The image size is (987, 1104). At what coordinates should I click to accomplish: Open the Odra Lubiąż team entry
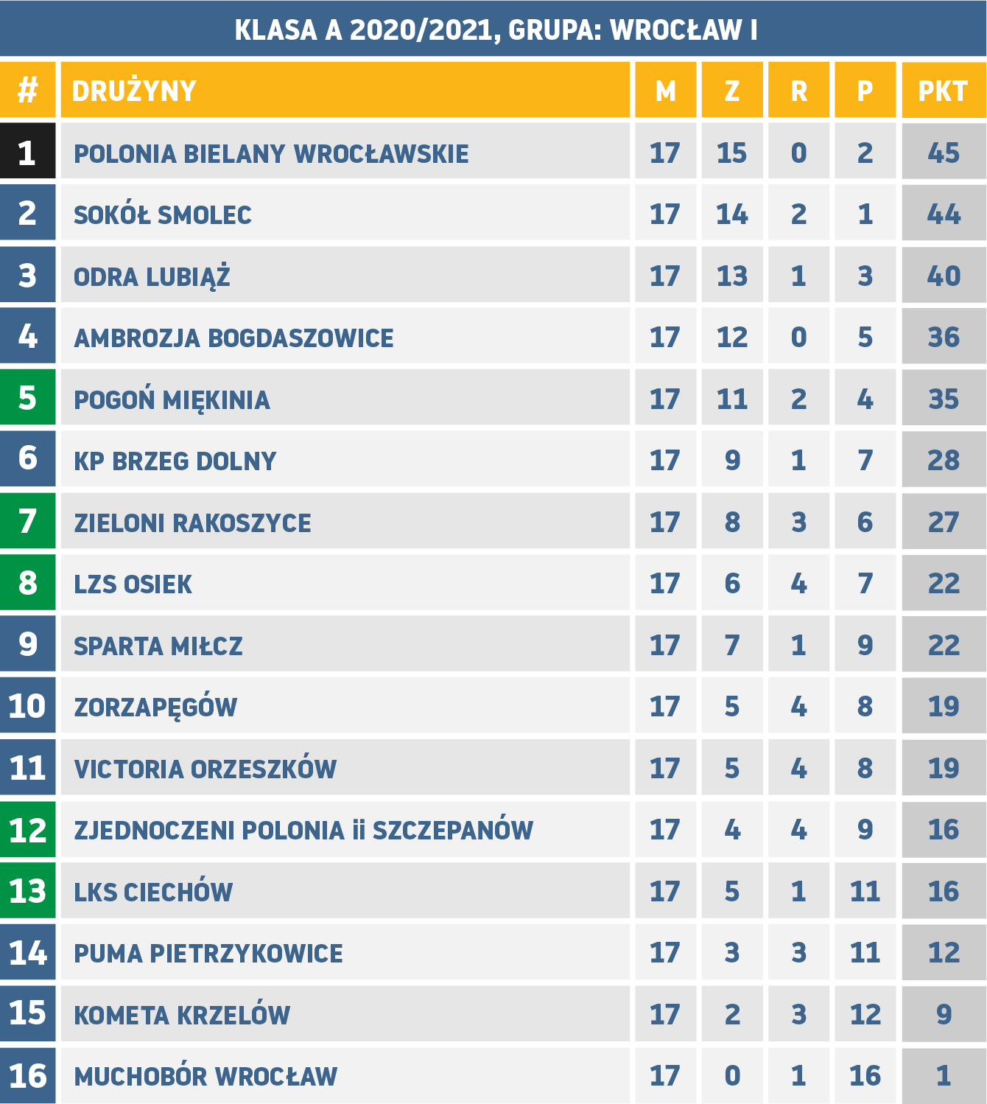(152, 276)
